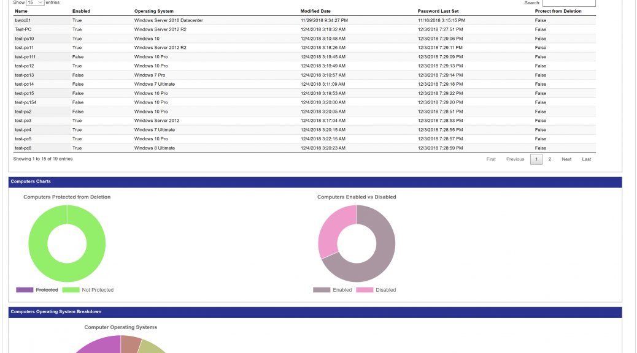The image size is (637, 353).
Task: Go to the First page of entries
Action: pyautogui.click(x=491, y=159)
